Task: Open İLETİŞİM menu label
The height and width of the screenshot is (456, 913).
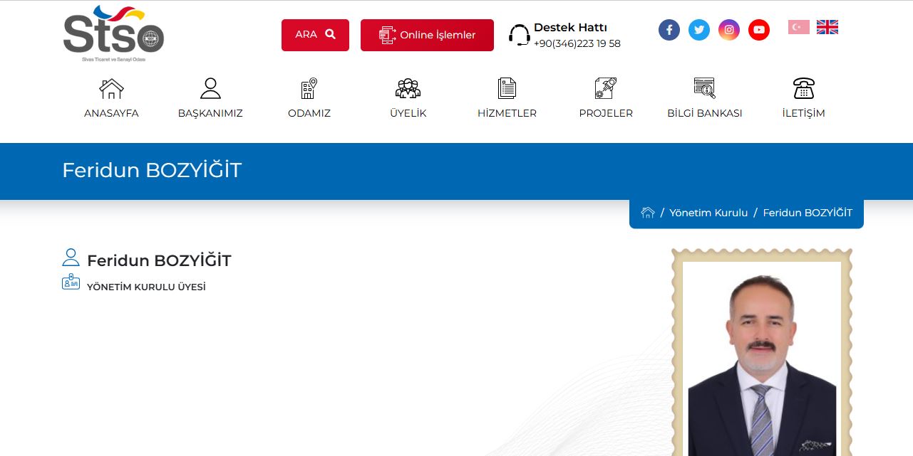Action: pos(804,113)
